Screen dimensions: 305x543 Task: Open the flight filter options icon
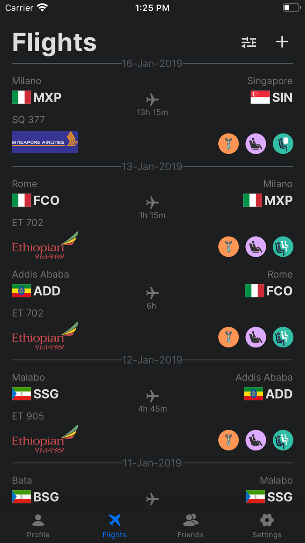coord(249,41)
